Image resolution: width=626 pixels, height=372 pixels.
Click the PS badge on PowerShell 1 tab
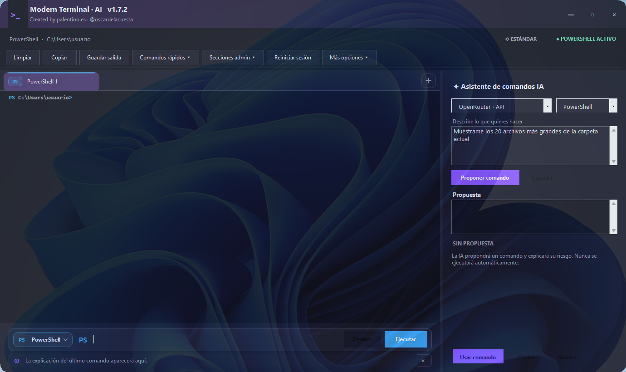[x=15, y=82]
